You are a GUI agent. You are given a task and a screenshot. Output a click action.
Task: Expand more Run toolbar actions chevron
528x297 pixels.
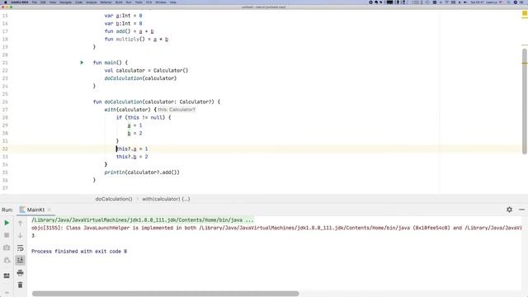[x=7, y=293]
